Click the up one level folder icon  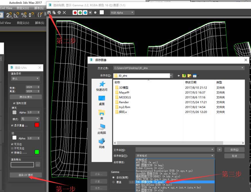tap(184, 76)
